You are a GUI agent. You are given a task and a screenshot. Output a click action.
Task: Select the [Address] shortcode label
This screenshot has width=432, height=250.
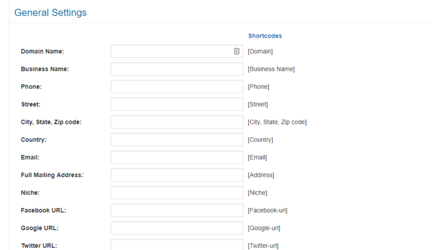[261, 175]
